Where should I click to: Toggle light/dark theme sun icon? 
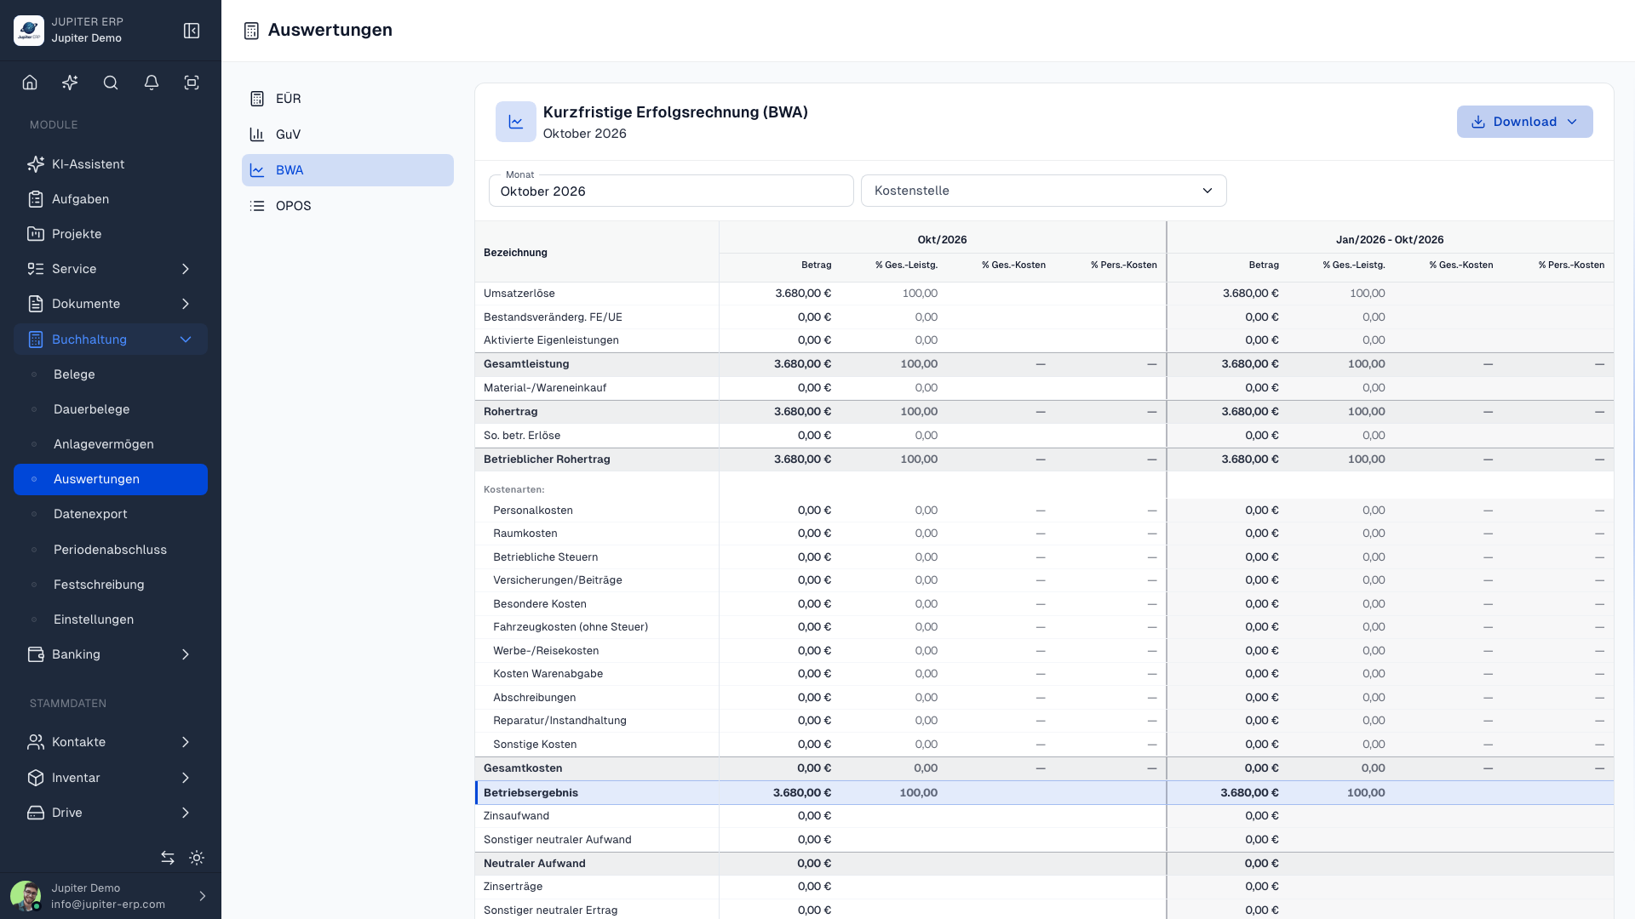click(x=197, y=858)
